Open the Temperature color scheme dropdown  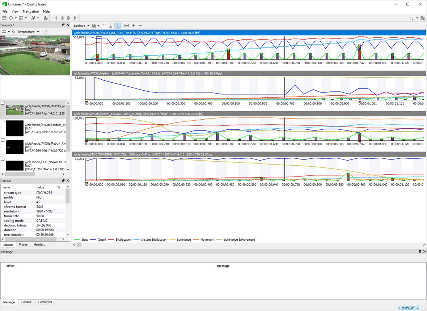pyautogui.click(x=28, y=32)
